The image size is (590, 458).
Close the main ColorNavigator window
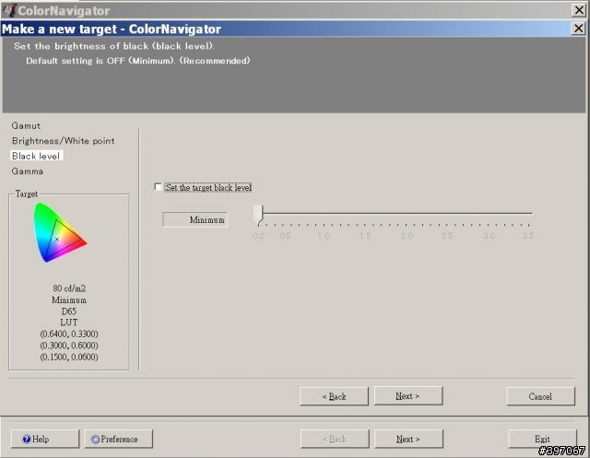(578, 10)
